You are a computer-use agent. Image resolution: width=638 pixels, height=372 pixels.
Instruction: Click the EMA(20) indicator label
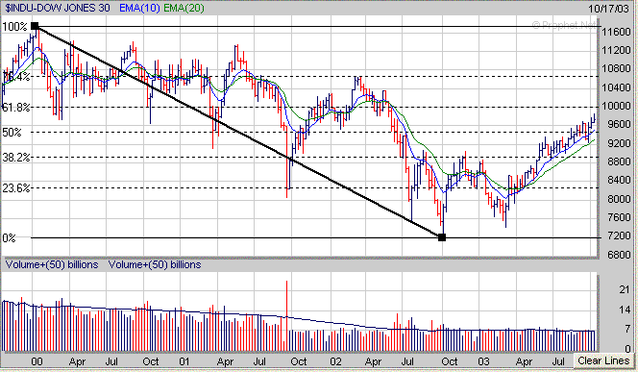pos(184,8)
